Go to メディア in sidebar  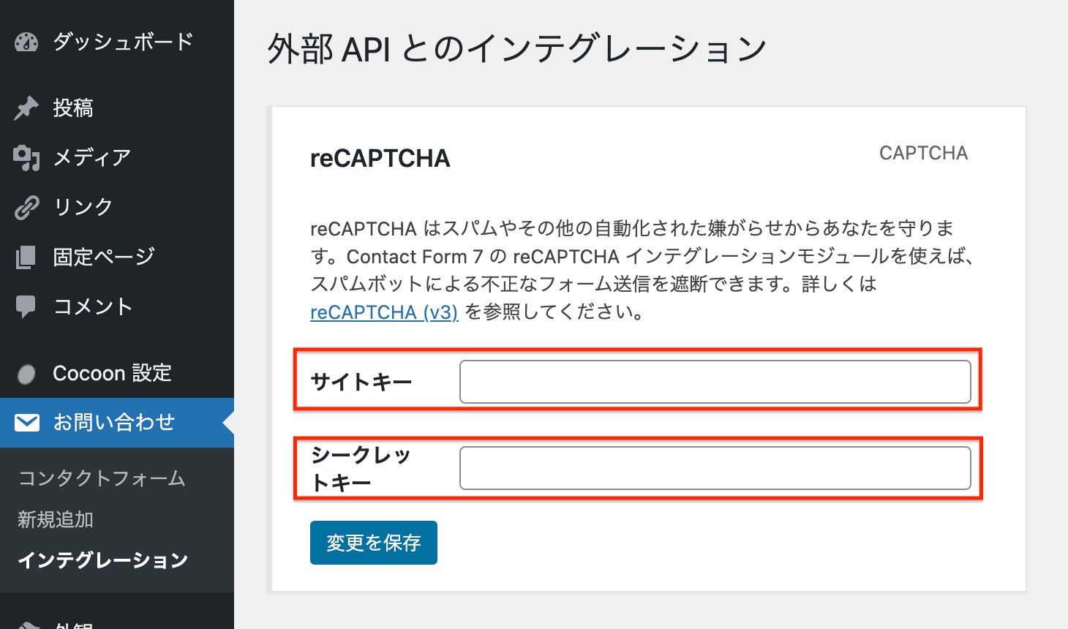point(92,157)
